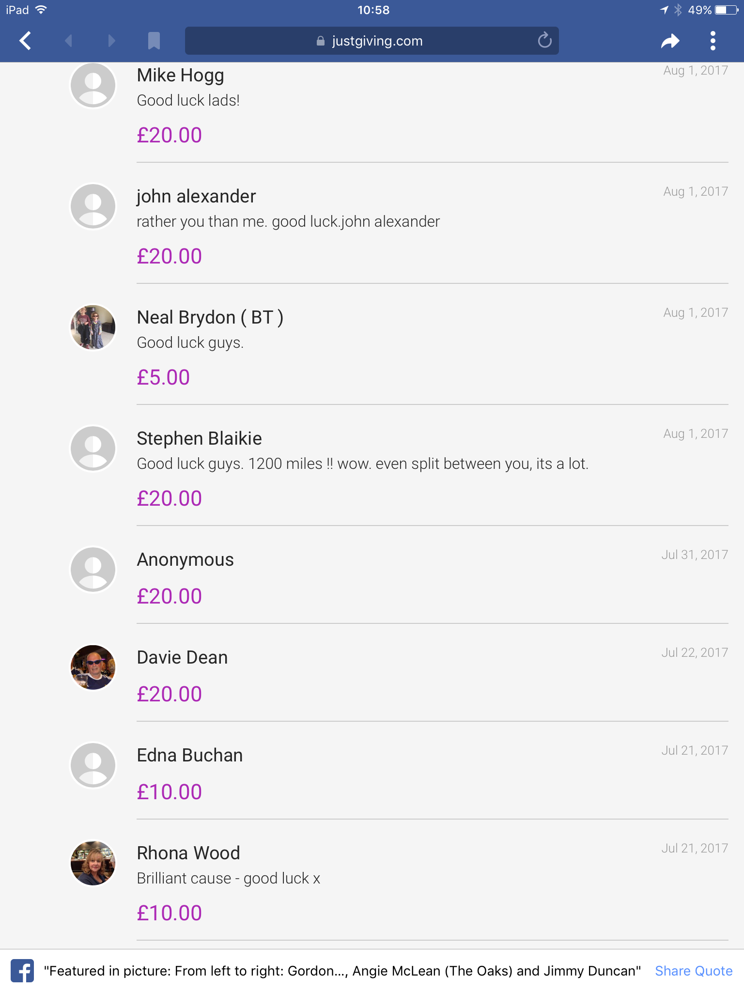This screenshot has height=992, width=744.
Task: Tap Rhona Wood's profile picture
Action: tap(93, 863)
